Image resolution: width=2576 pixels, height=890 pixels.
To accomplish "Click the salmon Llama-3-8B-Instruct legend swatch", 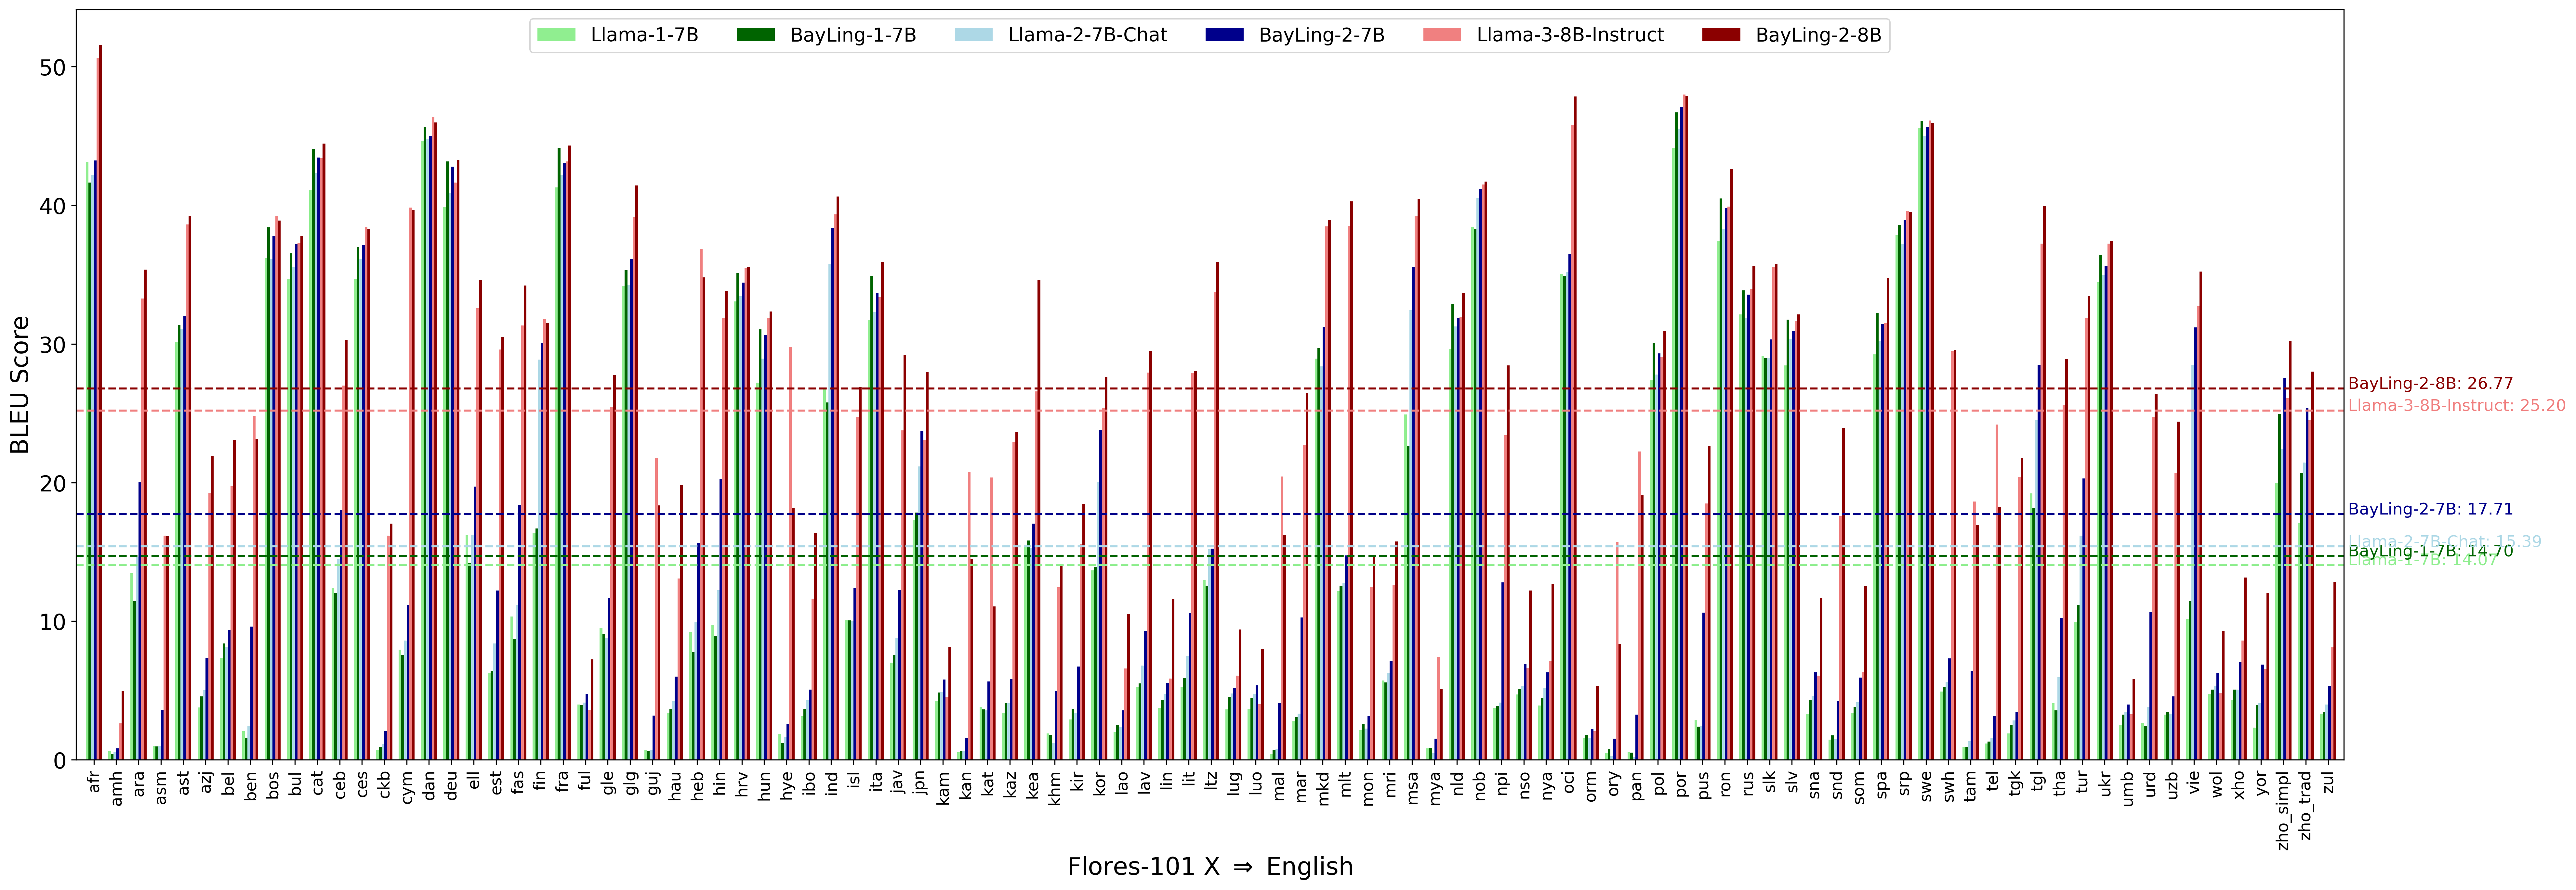I will pyautogui.click(x=1442, y=35).
